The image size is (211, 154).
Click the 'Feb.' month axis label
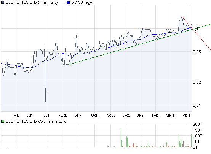point(155,115)
